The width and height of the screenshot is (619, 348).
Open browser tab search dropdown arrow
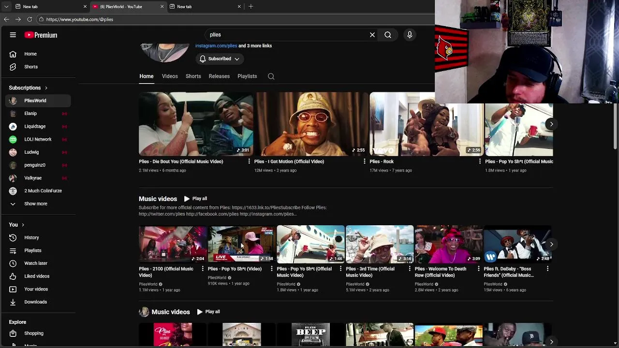point(6,6)
